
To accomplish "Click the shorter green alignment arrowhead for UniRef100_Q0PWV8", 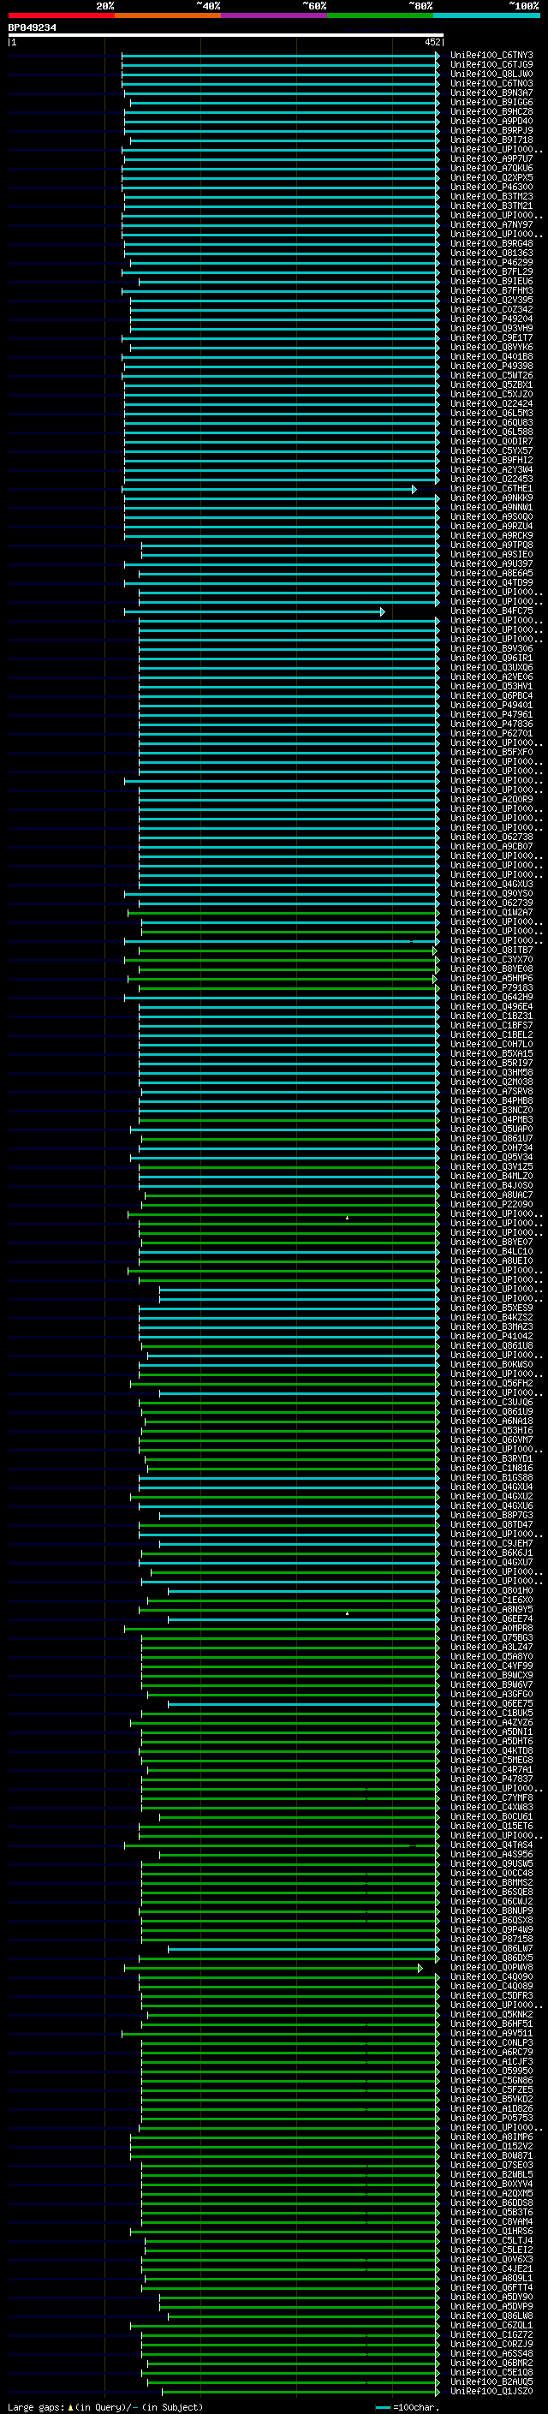I will 420,1968.
